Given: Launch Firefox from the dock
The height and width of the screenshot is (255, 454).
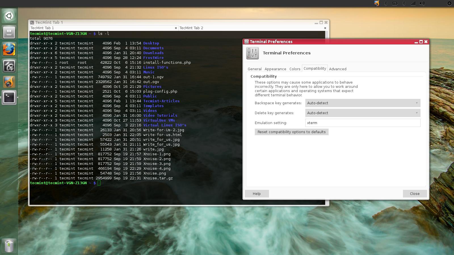Looking at the screenshot, I should click(x=9, y=49).
